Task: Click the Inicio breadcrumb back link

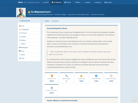Action: pos(47,21)
